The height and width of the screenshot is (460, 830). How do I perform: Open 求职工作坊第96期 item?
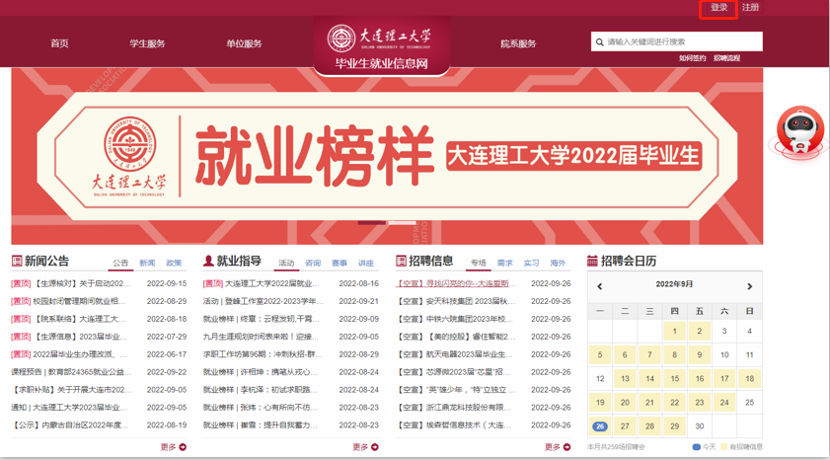tap(263, 354)
